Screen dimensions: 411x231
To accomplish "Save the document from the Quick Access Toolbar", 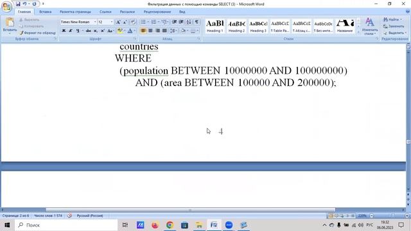I will point(18,4).
